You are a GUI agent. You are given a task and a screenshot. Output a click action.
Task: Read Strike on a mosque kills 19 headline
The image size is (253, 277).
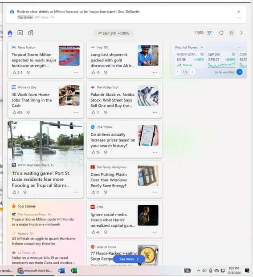[x=43, y=261]
